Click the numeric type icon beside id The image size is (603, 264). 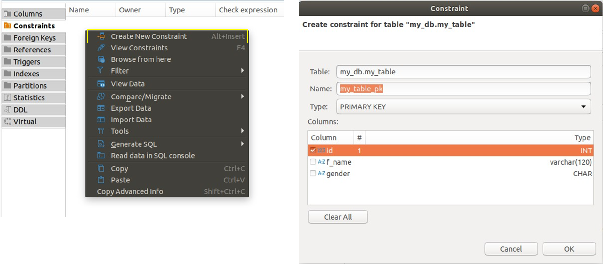[x=321, y=150]
